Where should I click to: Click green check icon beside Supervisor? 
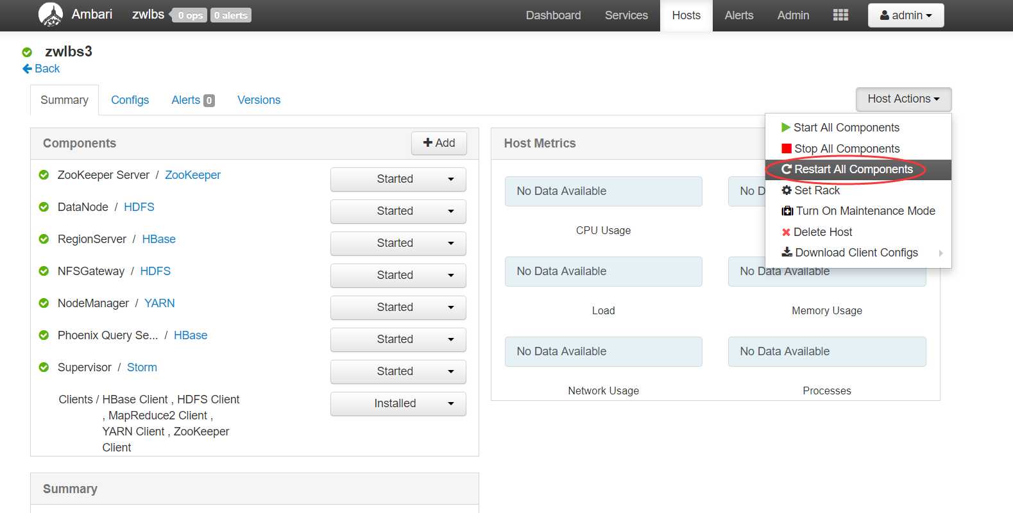pos(44,367)
